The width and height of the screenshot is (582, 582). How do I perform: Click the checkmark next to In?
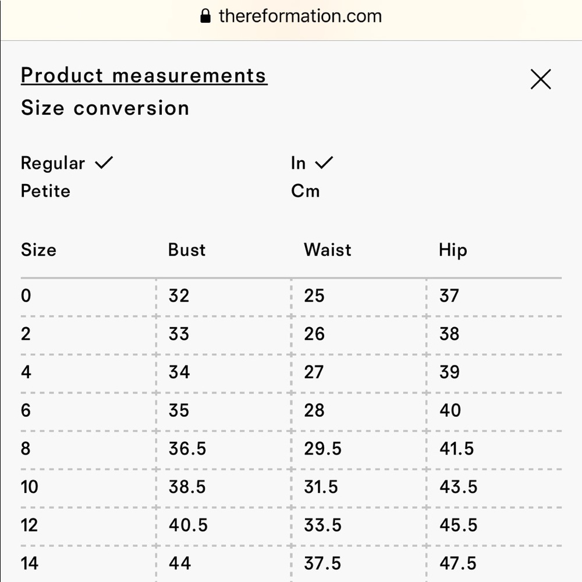(x=324, y=162)
